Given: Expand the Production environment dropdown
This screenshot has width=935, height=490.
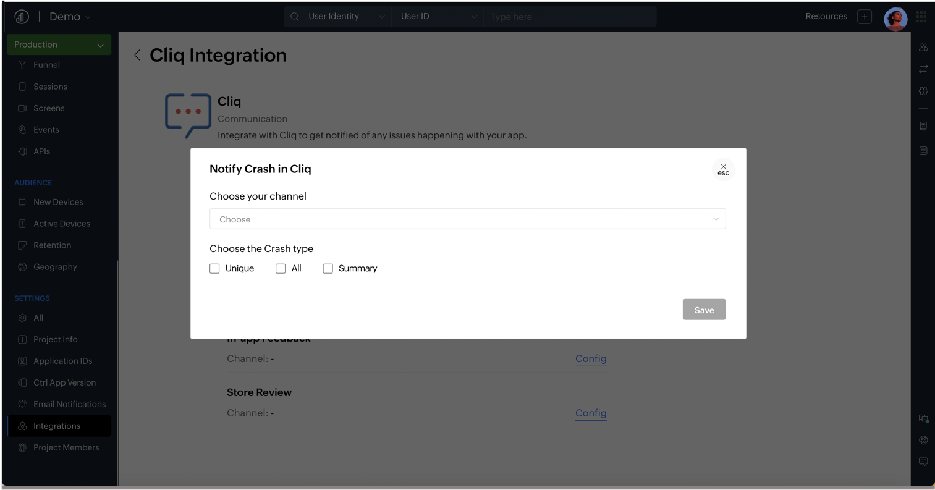Looking at the screenshot, I should [x=59, y=44].
